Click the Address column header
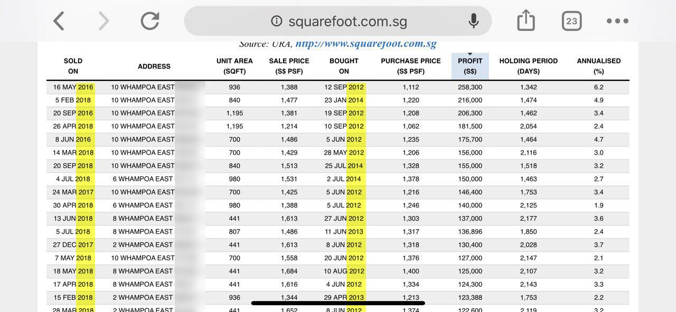This screenshot has width=676, height=312. (154, 67)
